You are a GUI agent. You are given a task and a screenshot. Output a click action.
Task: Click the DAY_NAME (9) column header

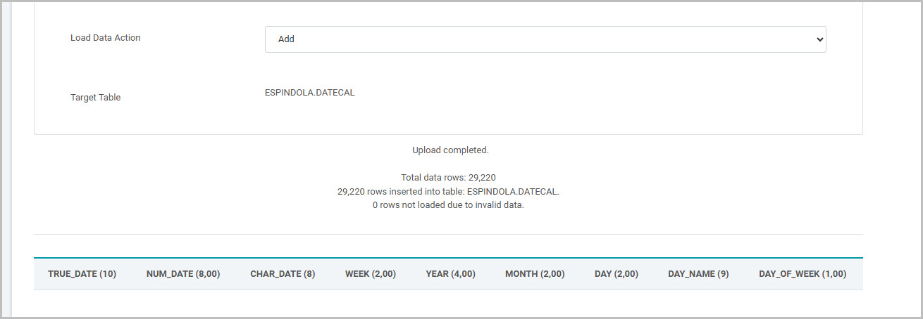(698, 274)
